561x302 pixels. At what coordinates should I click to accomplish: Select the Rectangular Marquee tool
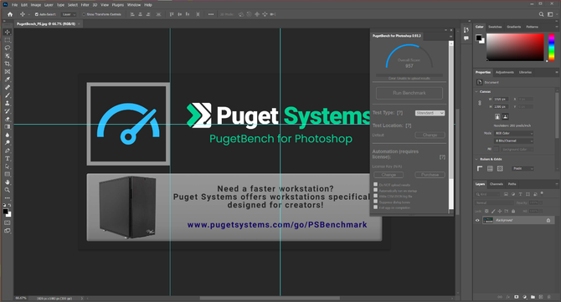tap(8, 40)
